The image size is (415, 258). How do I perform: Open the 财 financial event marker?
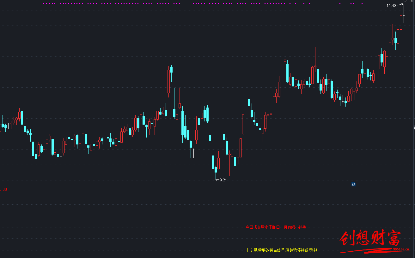pyautogui.click(x=353, y=185)
